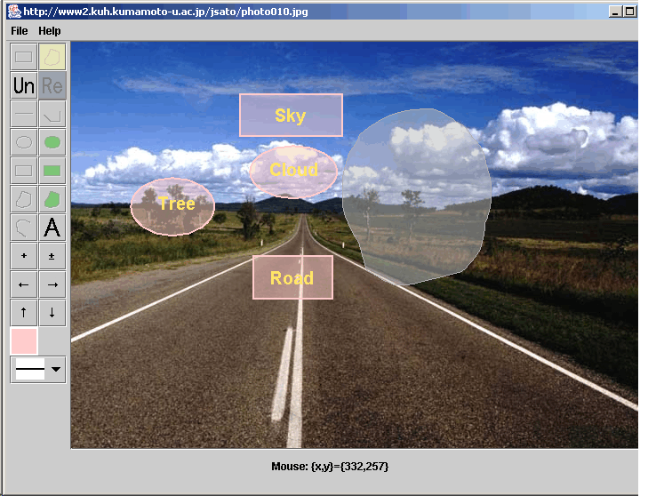
Task: Open the line style dropdown
Action: [38, 369]
